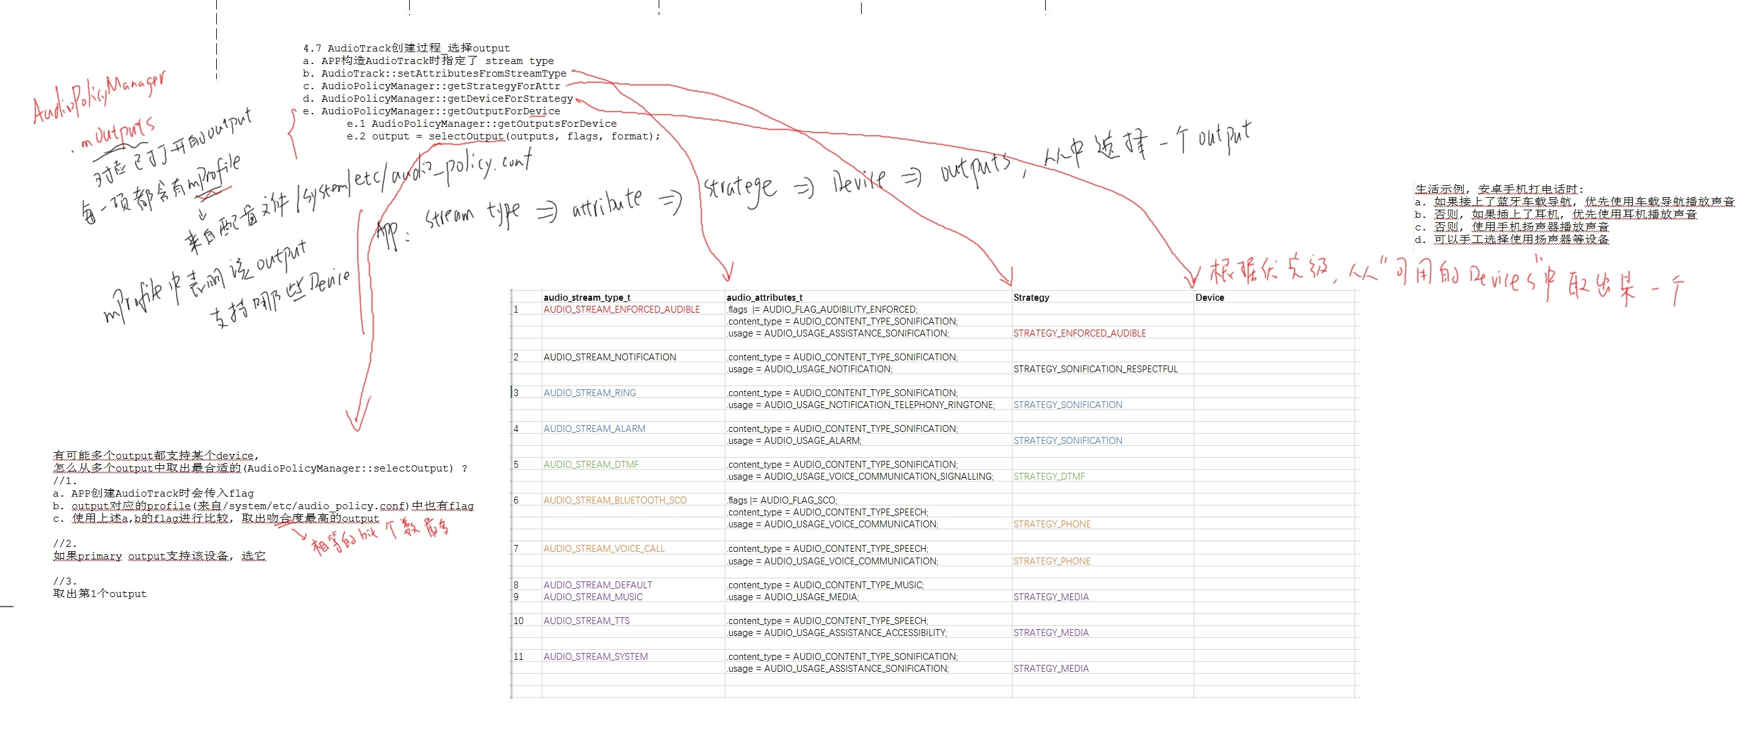Select the Device column header
Screen dimensions: 1763x744
(1209, 298)
